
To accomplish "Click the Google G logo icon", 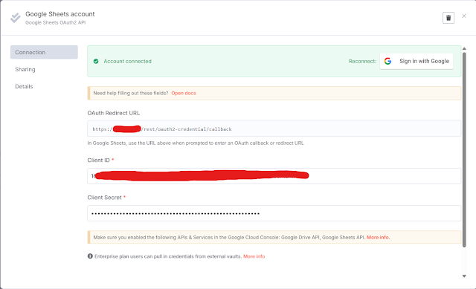I will pyautogui.click(x=387, y=61).
